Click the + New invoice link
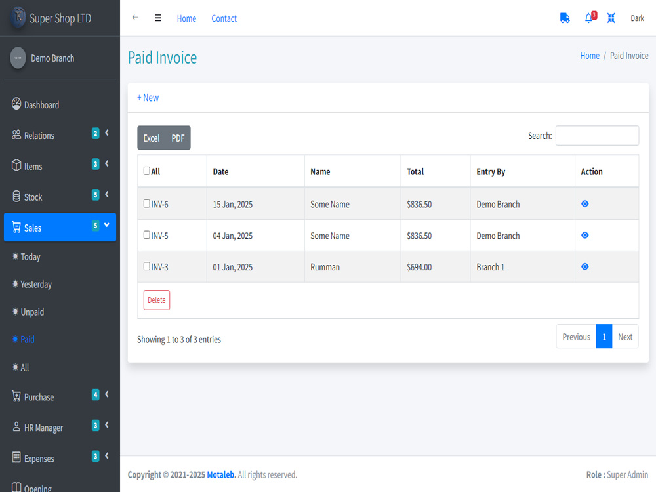656x492 pixels. [x=148, y=98]
